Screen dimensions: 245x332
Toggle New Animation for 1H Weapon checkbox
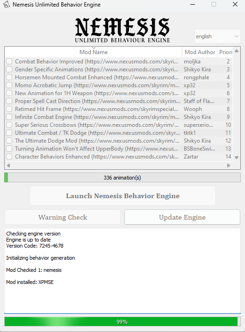9,93
